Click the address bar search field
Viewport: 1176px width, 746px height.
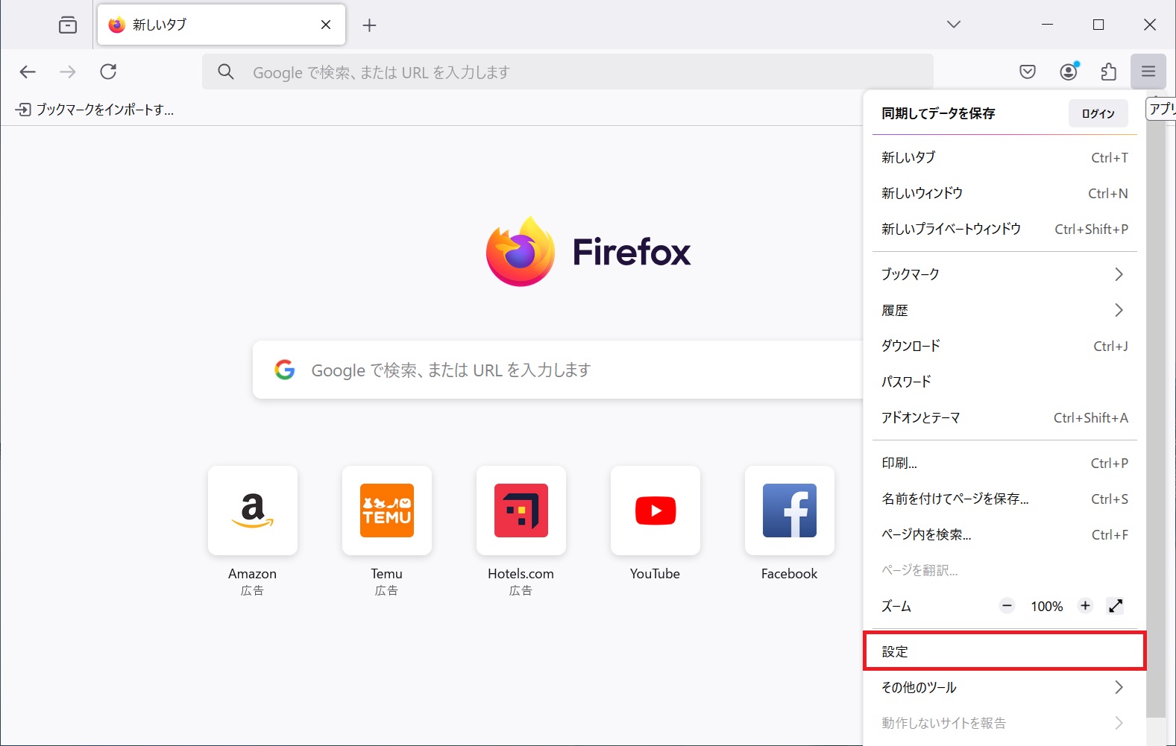pyautogui.click(x=567, y=72)
